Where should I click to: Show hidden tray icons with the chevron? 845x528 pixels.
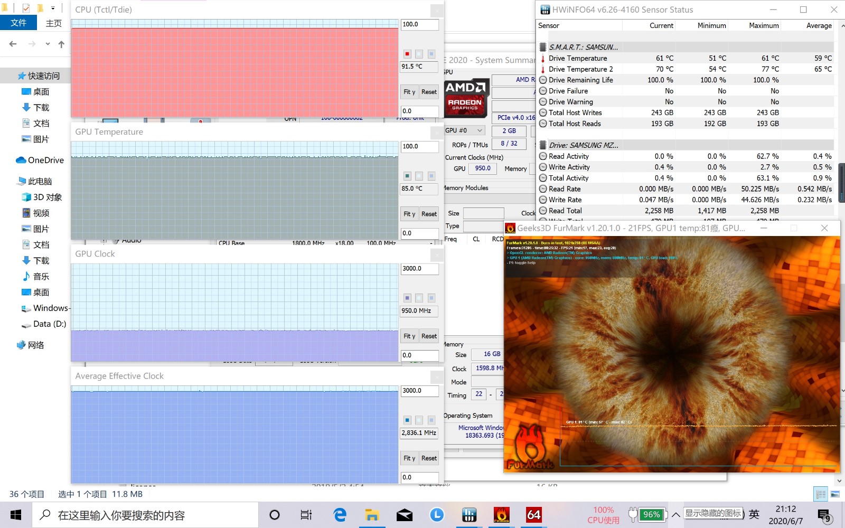click(675, 515)
